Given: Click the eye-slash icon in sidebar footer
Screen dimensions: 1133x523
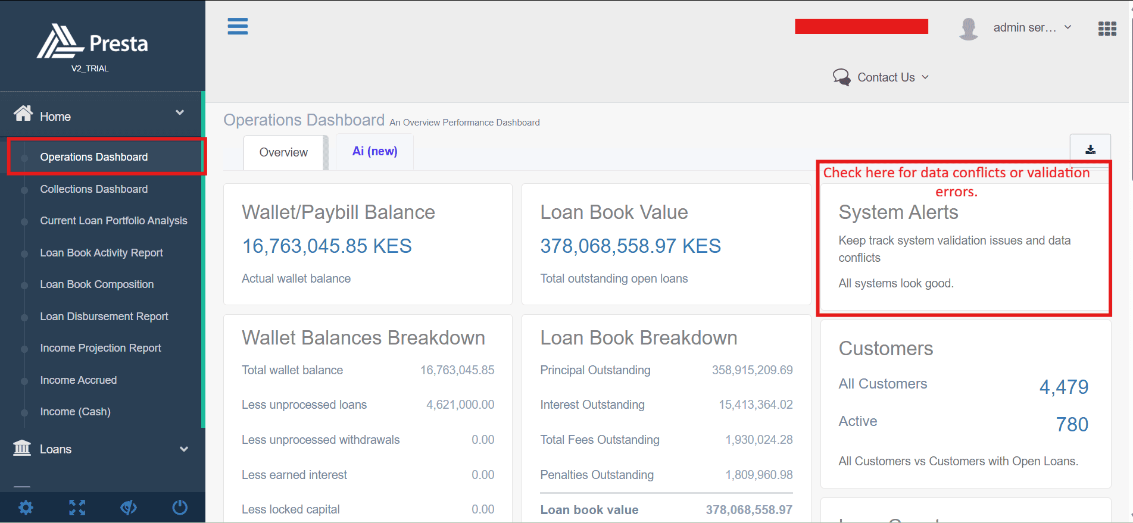Looking at the screenshot, I should [129, 508].
